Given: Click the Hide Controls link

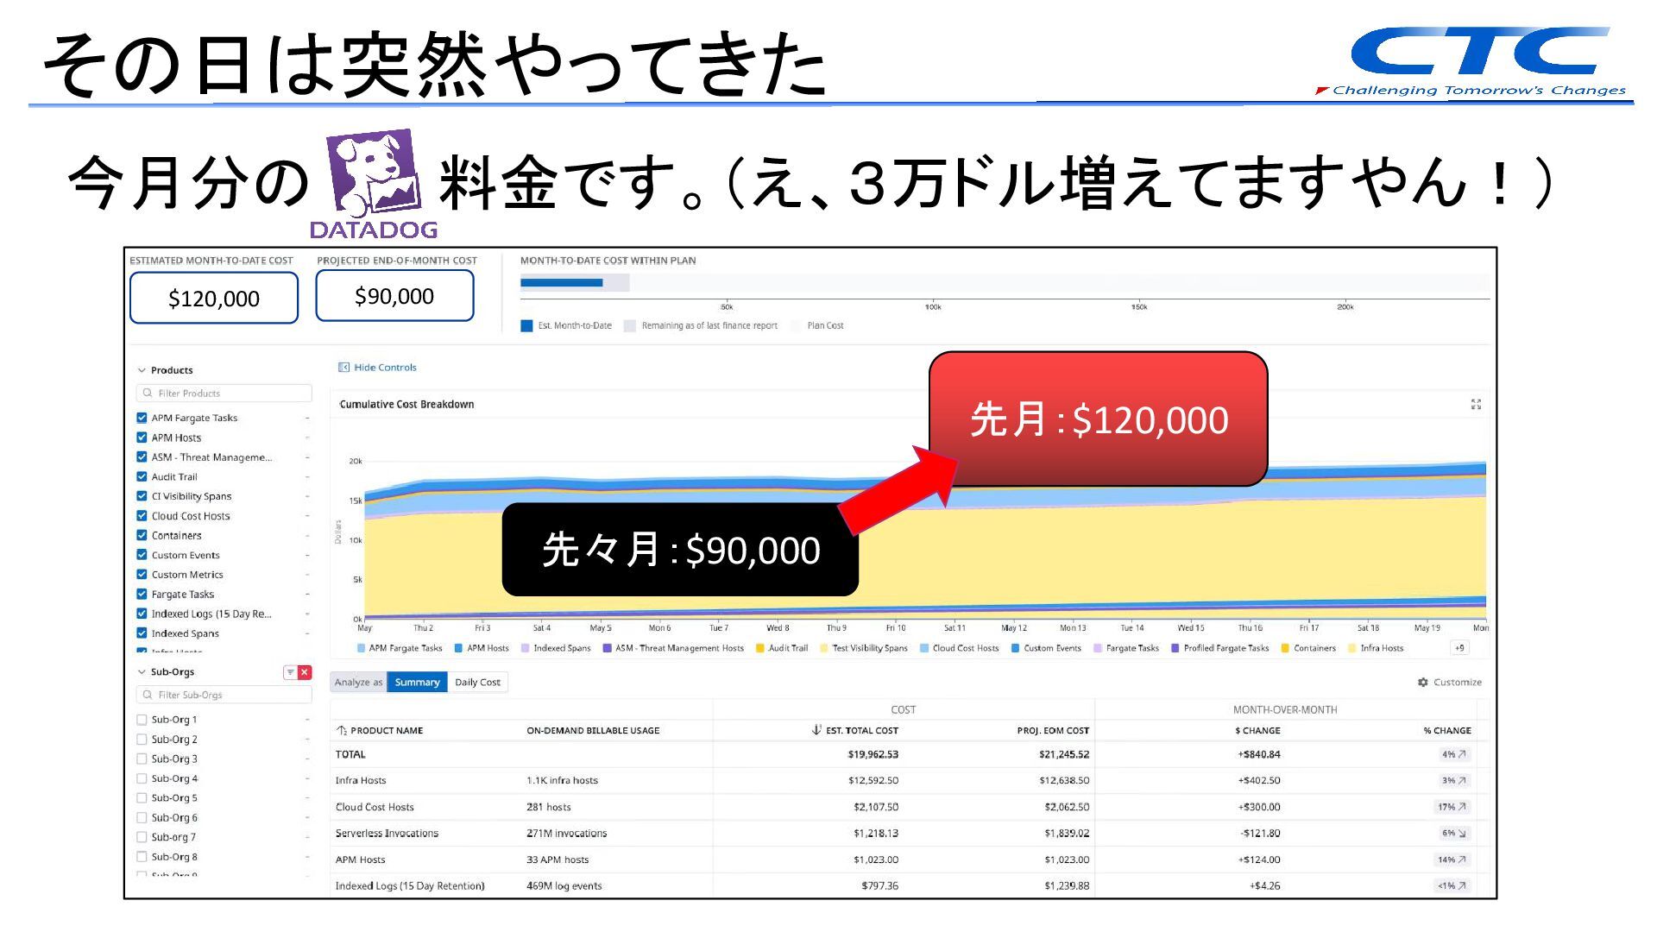Looking at the screenshot, I should point(385,368).
